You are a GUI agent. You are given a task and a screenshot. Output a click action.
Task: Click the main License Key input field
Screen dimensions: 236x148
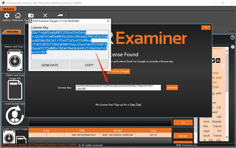(x=118, y=87)
